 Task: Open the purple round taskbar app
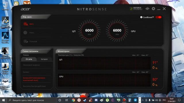click(113, 100)
